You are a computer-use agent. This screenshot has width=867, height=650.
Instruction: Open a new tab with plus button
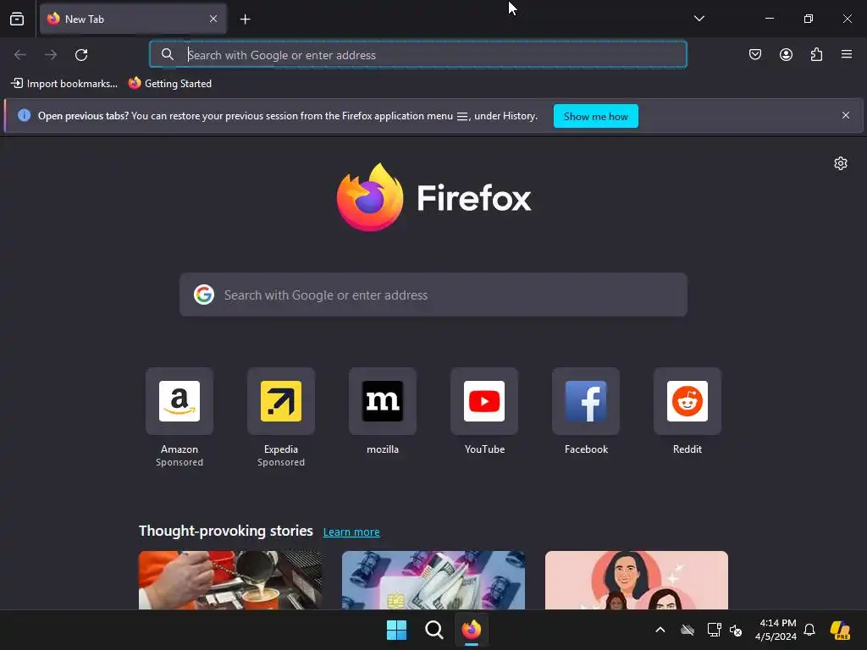[245, 19]
